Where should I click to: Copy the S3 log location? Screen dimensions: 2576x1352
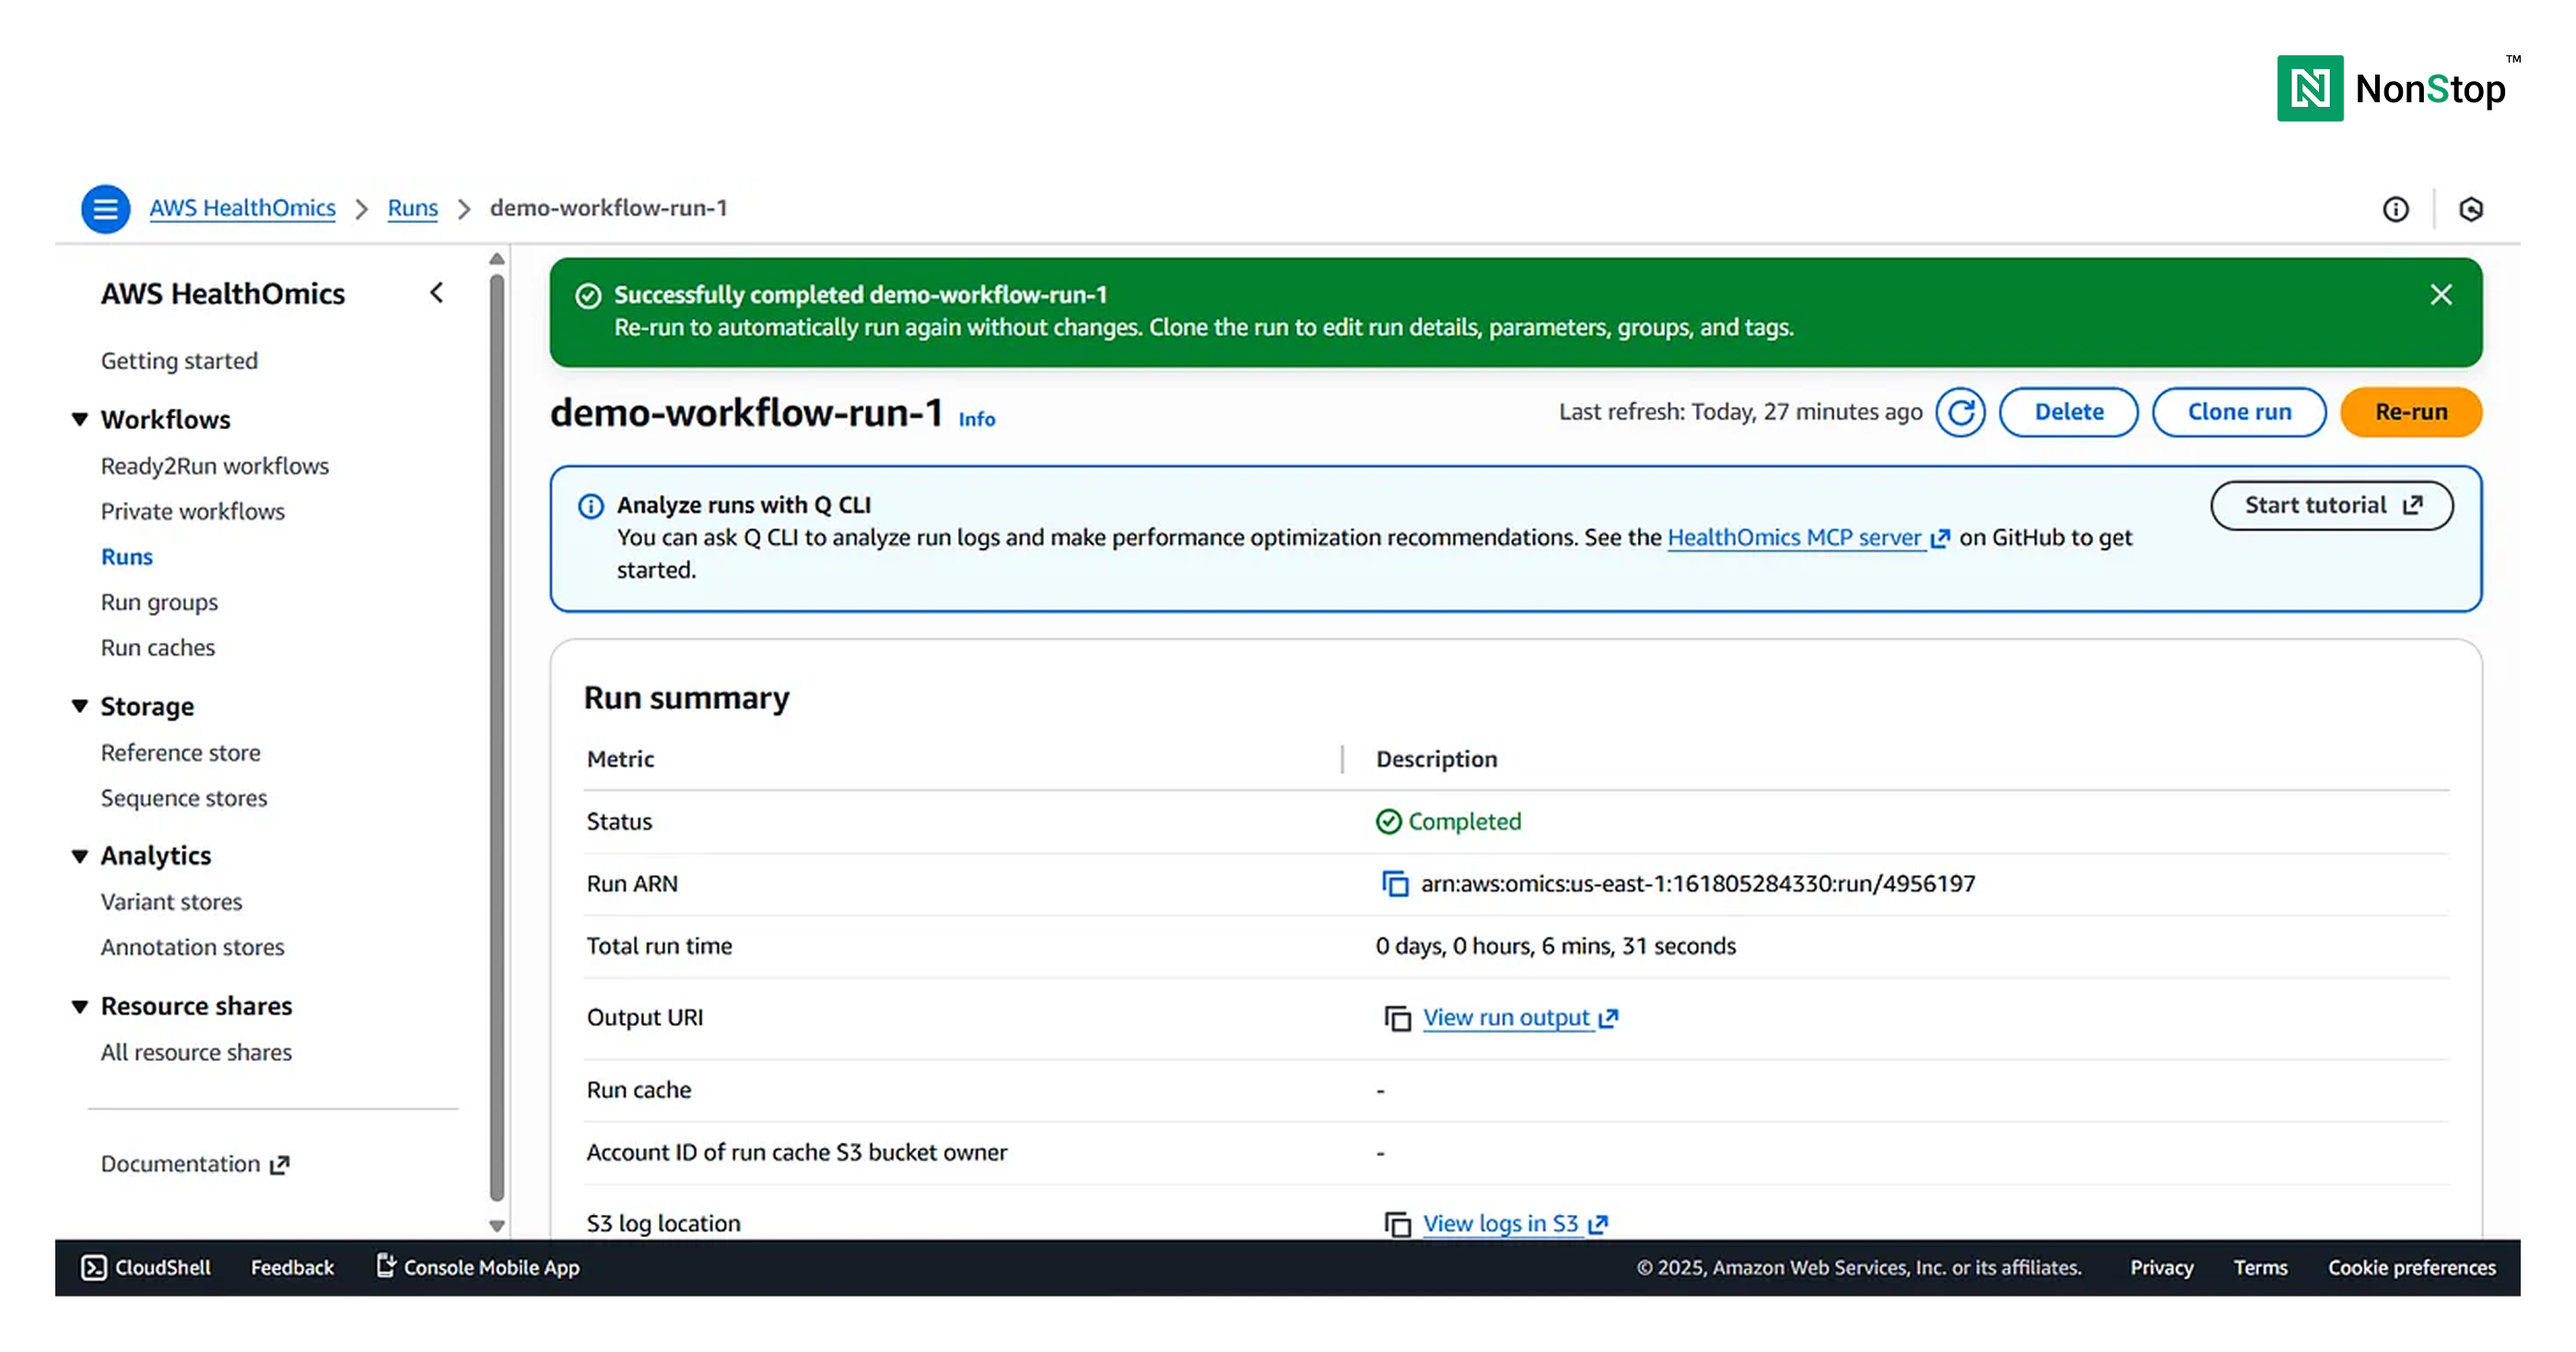[1396, 1224]
